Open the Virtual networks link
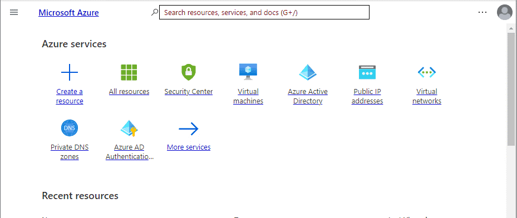The height and width of the screenshot is (218, 517). (427, 96)
